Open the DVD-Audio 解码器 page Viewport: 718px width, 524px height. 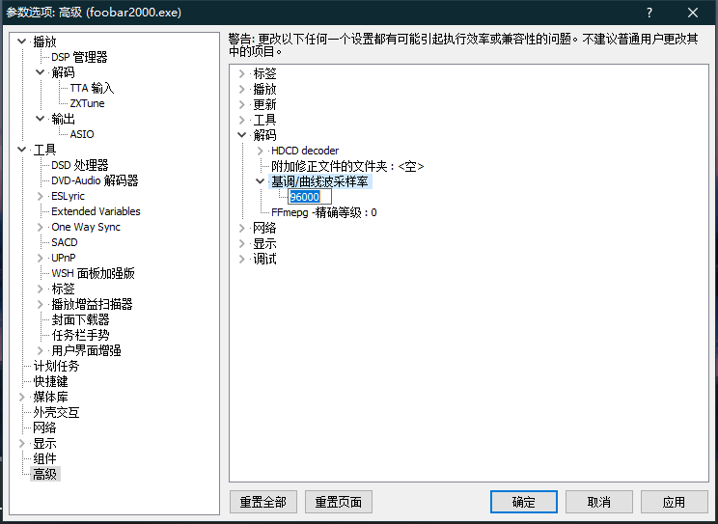tap(95, 180)
